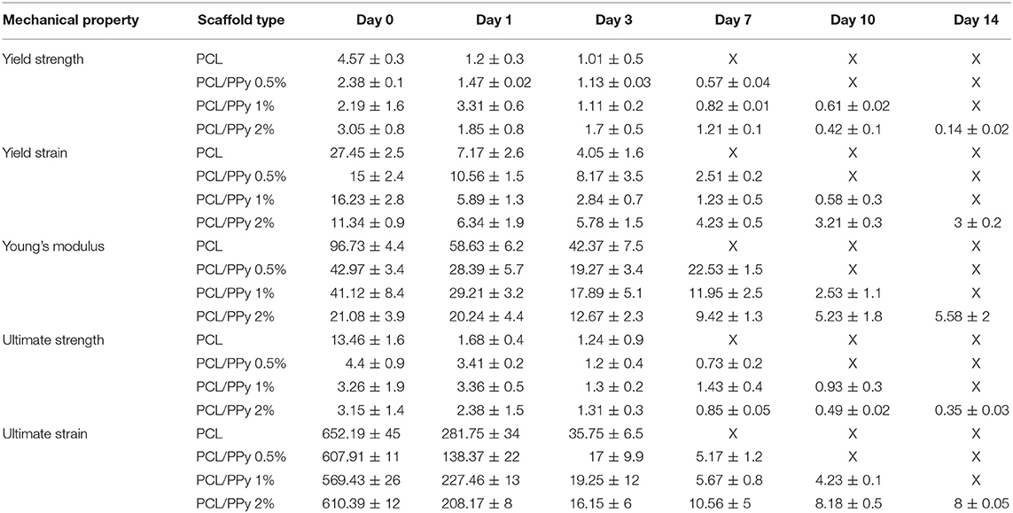Image resolution: width=1013 pixels, height=513 pixels.
Task: Click the Yield strength row label
Action: [x=42, y=59]
